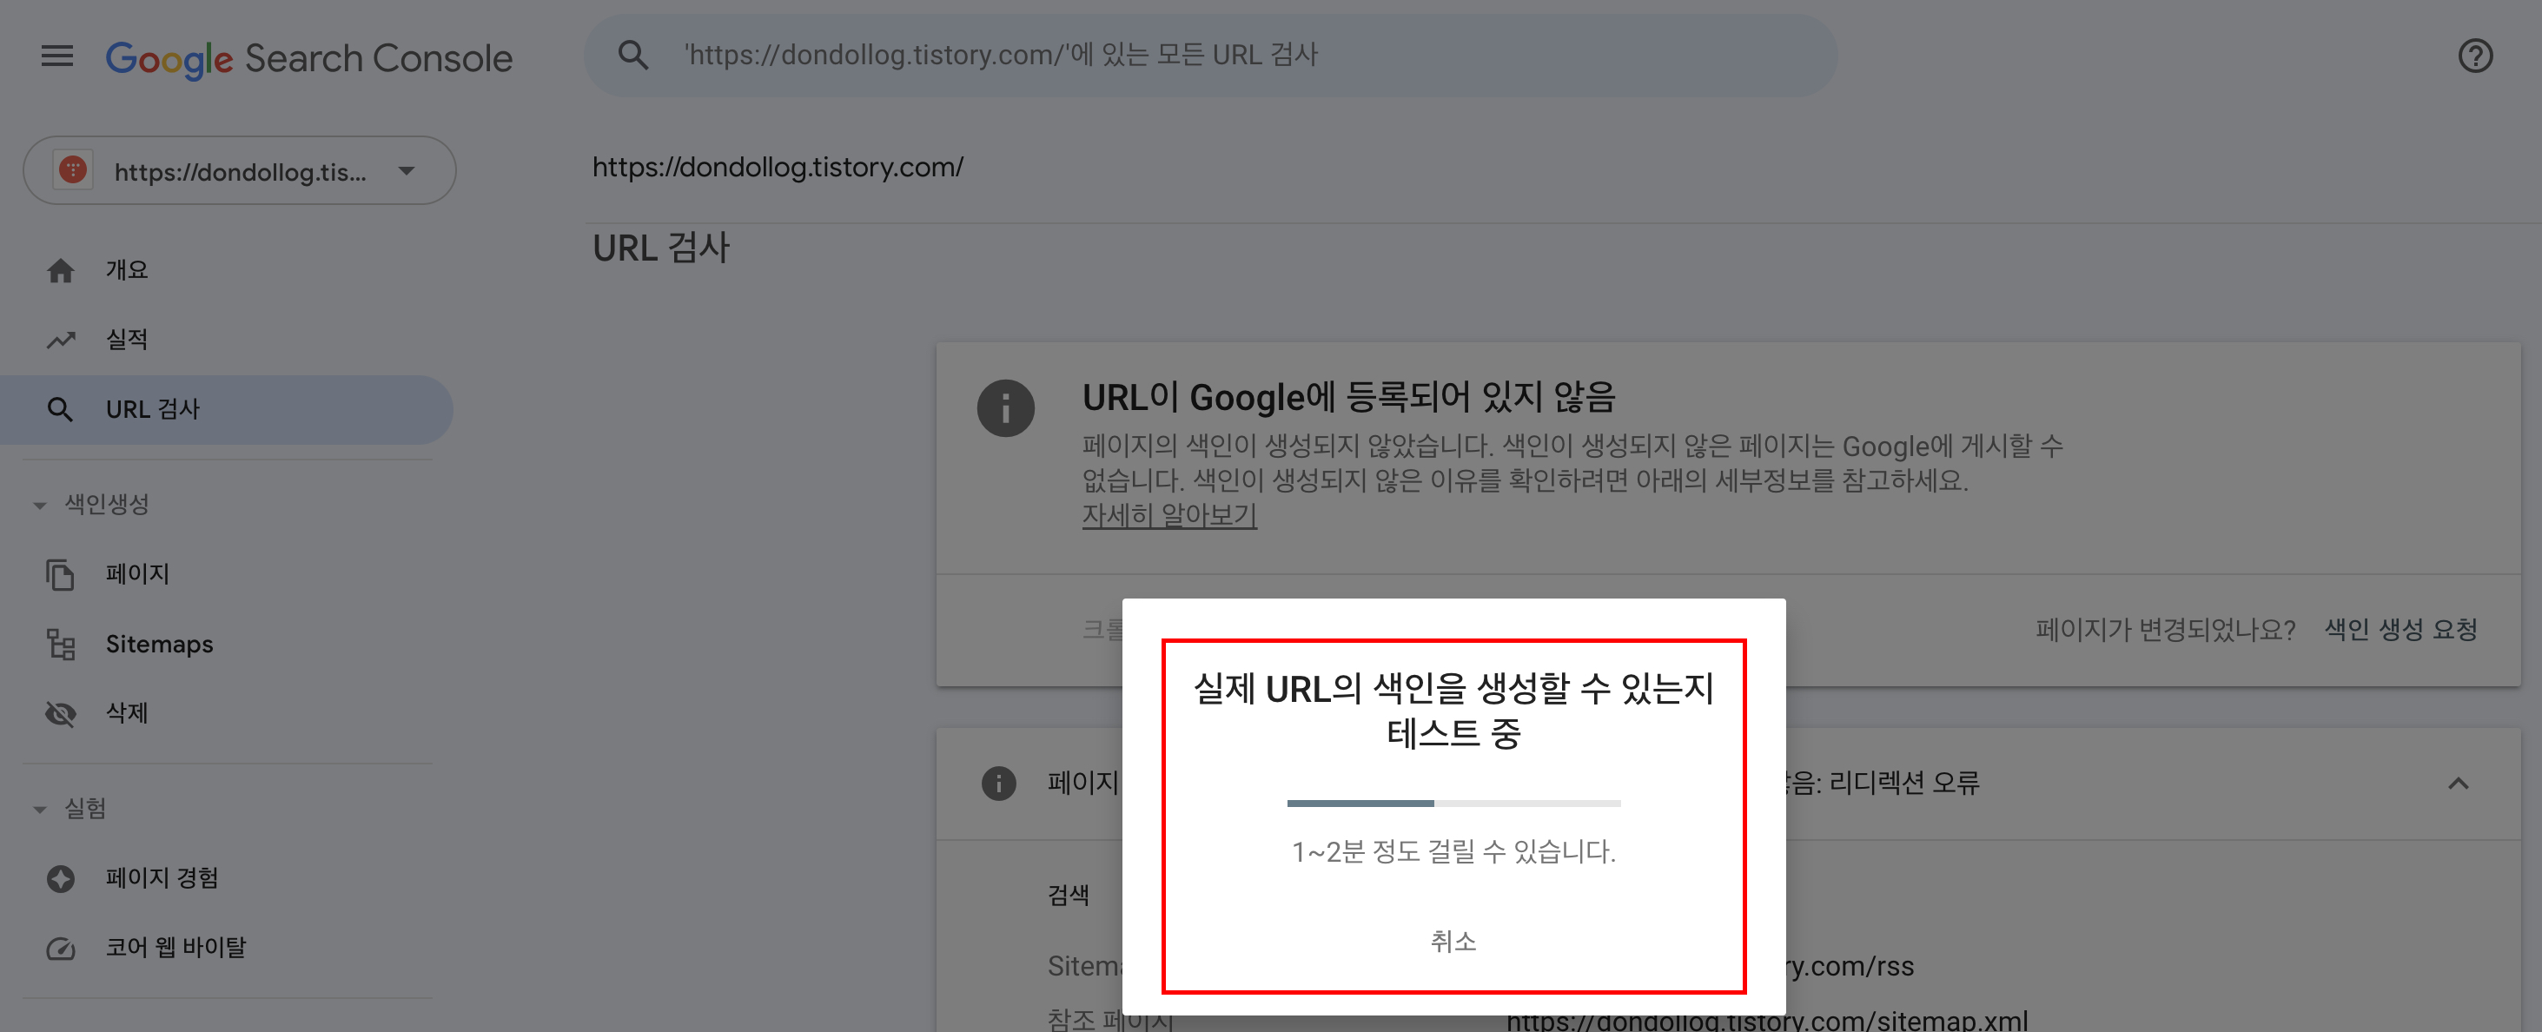Screen dimensions: 2542x1032
Task: Click the home icon beside 개요
Action: point(60,270)
